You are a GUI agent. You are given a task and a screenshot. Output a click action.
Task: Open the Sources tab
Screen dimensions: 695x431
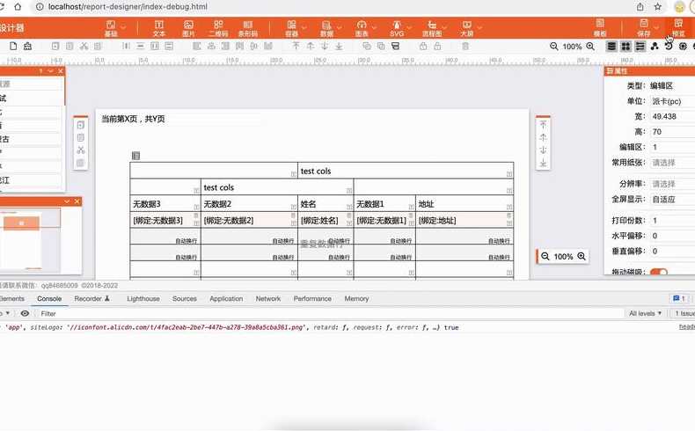coord(185,298)
